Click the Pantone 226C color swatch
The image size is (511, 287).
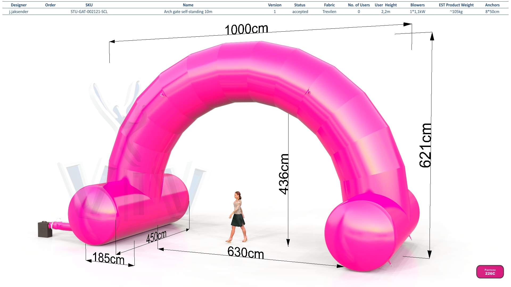(x=490, y=272)
